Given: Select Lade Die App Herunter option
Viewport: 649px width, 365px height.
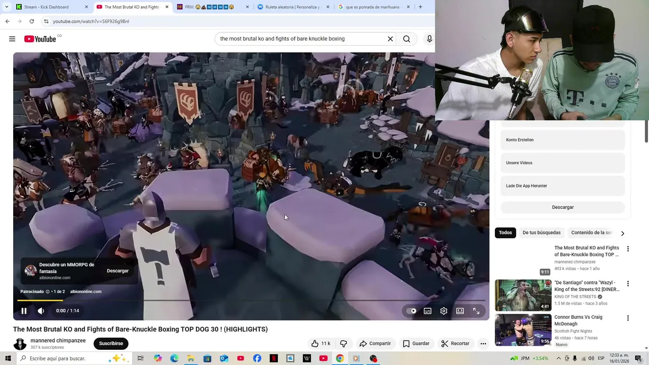Looking at the screenshot, I should (563, 186).
